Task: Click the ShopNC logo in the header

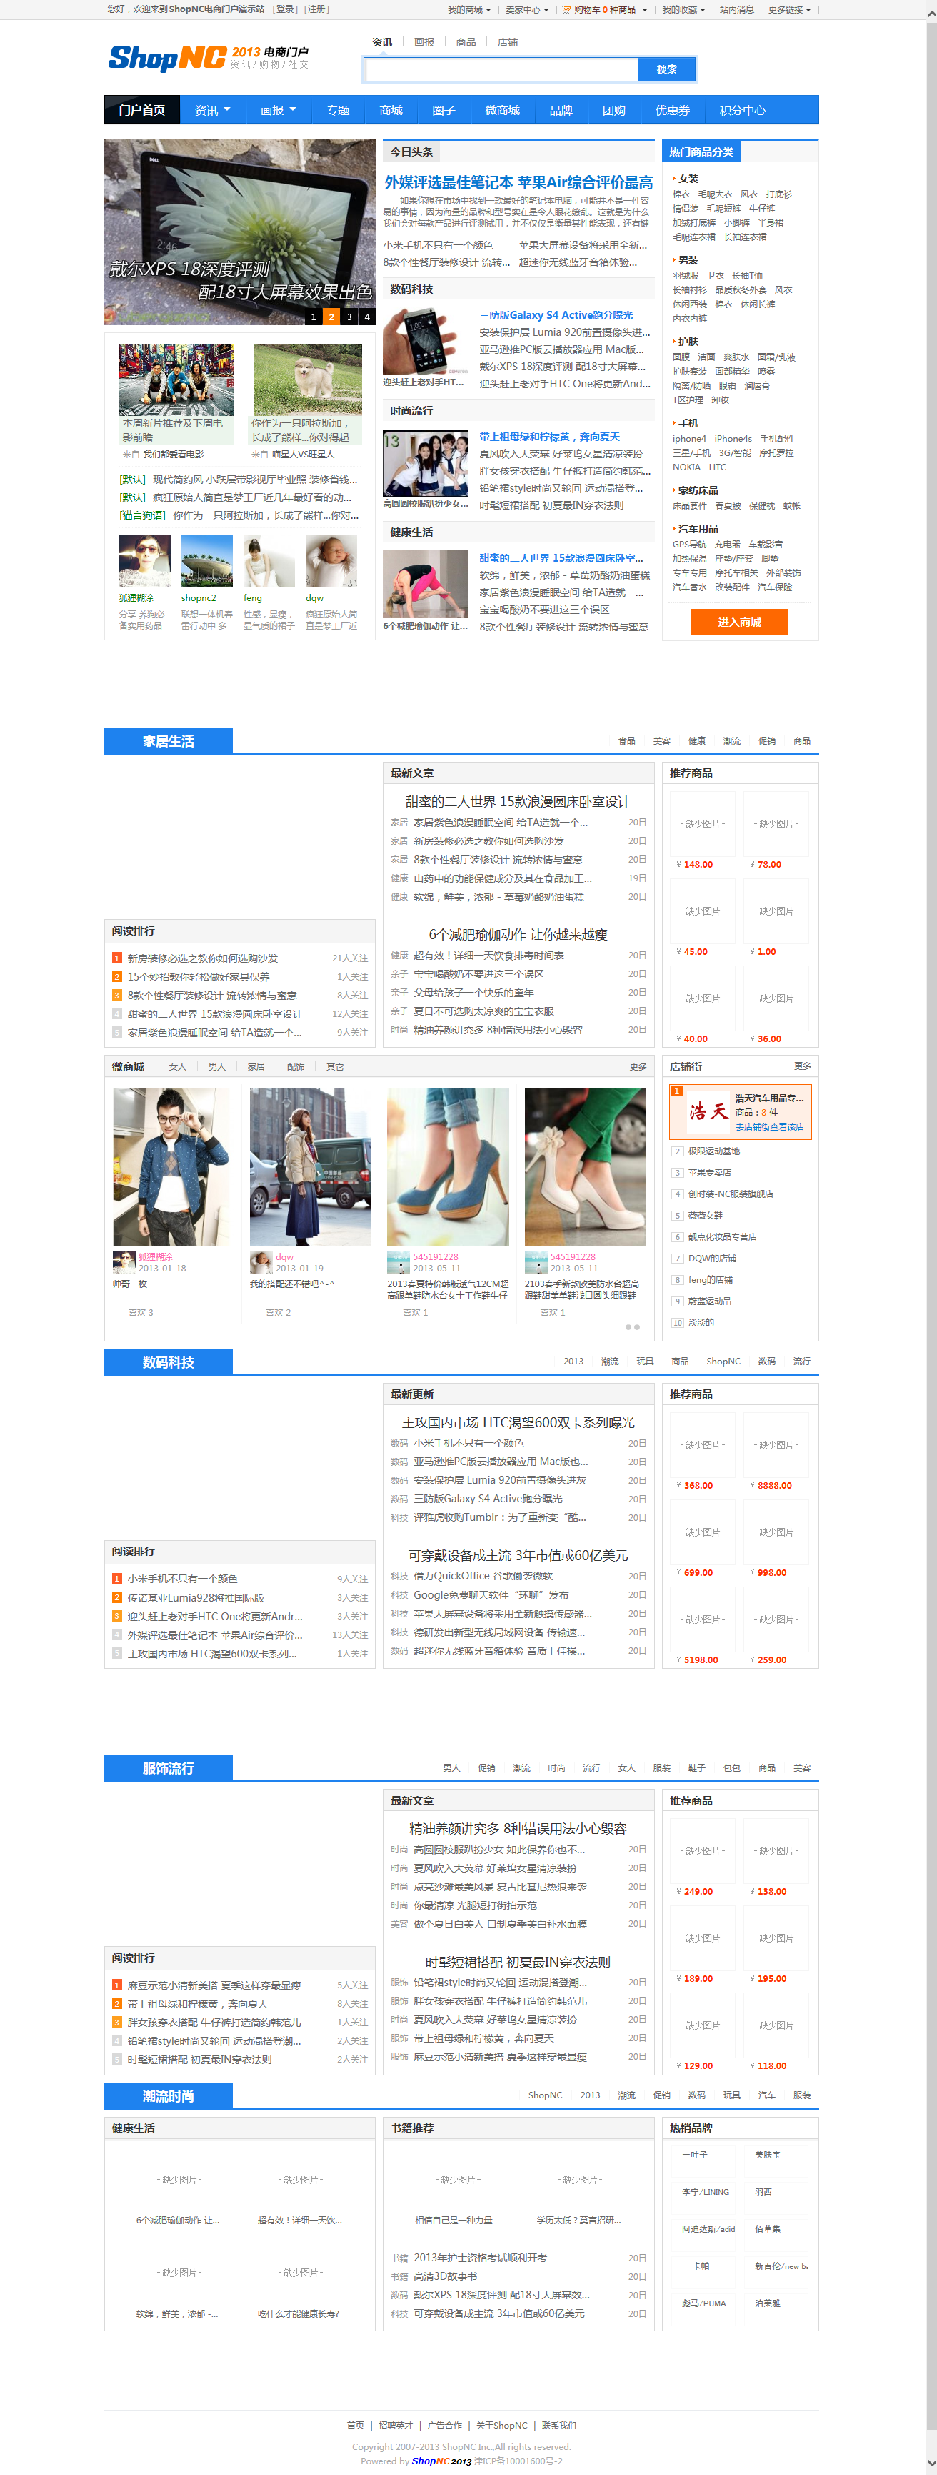Action: (168, 58)
